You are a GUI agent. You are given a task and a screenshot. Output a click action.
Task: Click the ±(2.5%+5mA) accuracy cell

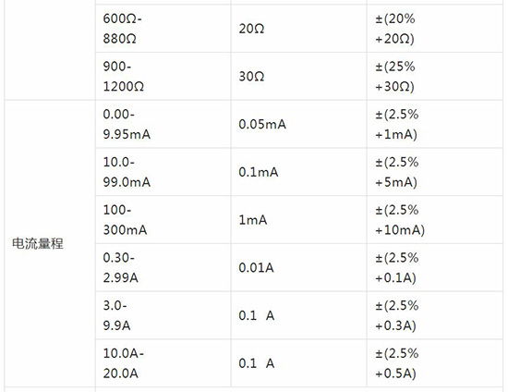point(435,172)
